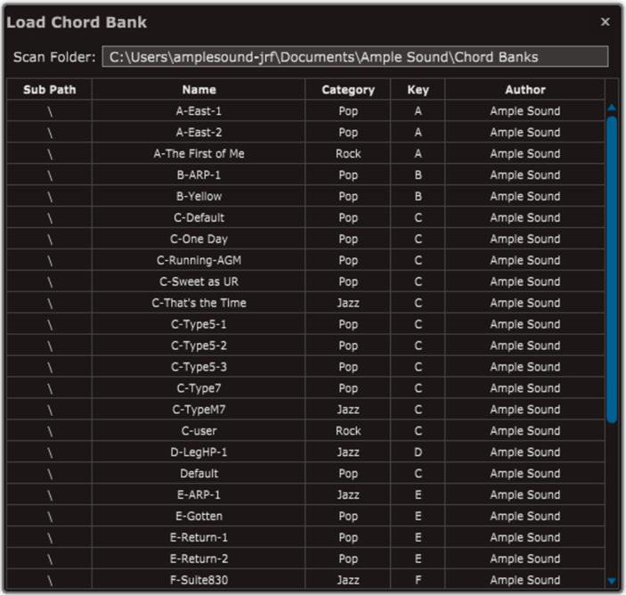Click Jazz category in E-ARP-1 row
Screen dimensions: 626x595
(x=348, y=494)
